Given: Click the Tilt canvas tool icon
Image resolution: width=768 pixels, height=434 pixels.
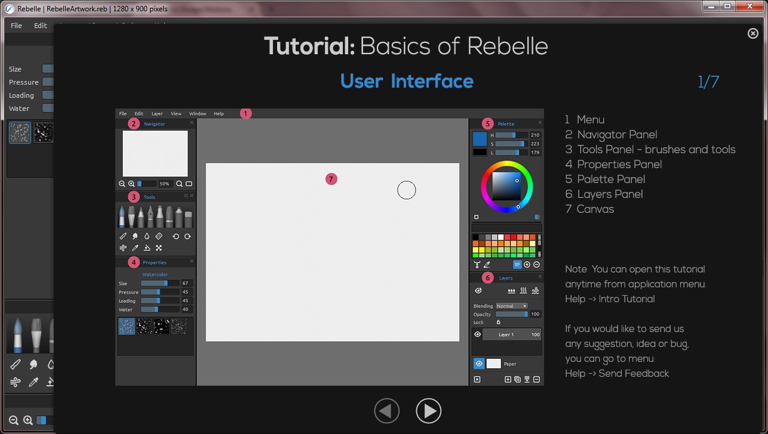Looking at the screenshot, I should [x=51, y=382].
